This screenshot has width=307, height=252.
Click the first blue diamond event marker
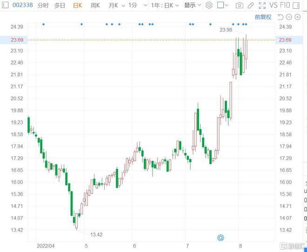pos(44,24)
